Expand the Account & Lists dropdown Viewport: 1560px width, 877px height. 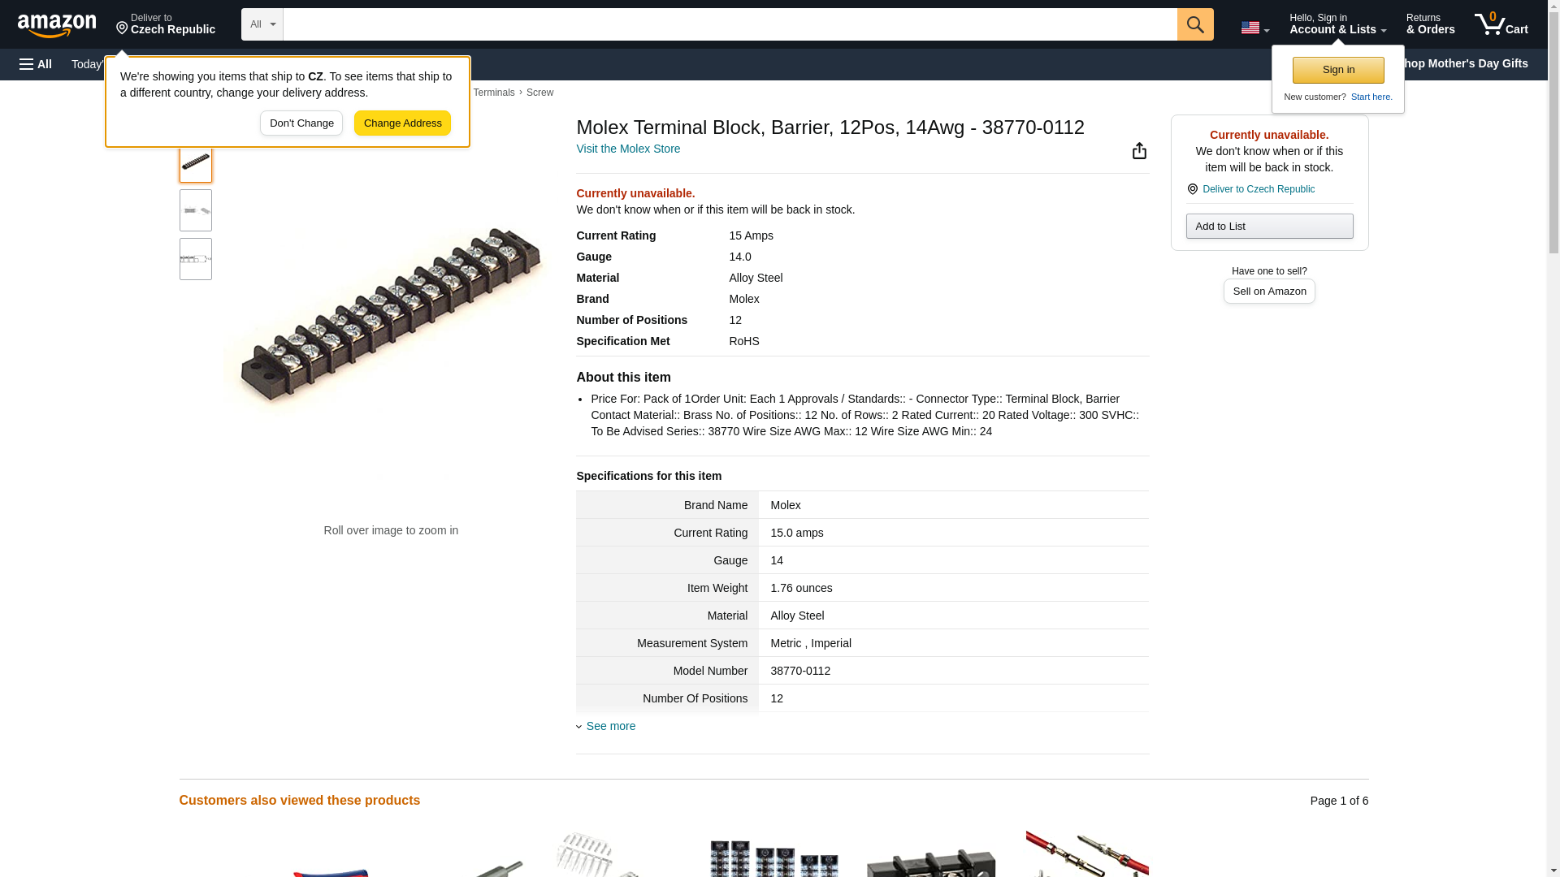[1337, 24]
